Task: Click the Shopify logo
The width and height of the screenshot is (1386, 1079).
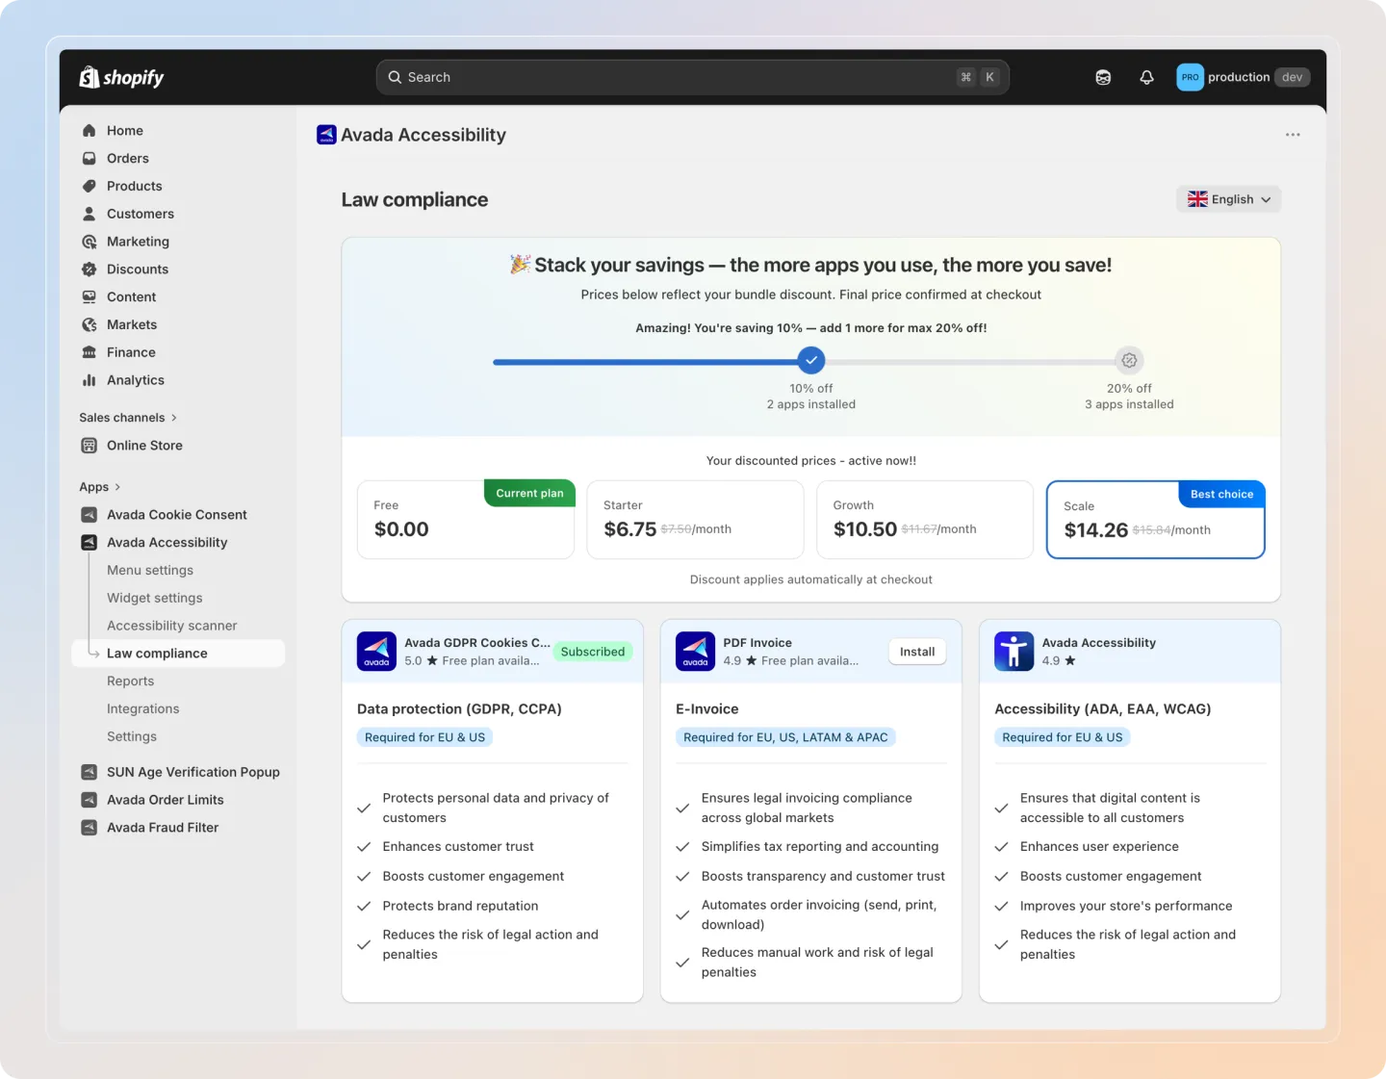Action: (121, 77)
